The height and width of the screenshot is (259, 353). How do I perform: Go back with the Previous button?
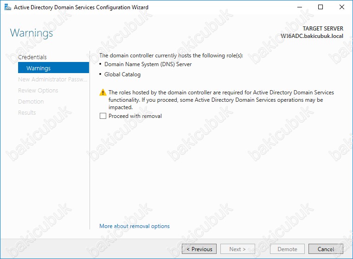[x=199, y=249]
